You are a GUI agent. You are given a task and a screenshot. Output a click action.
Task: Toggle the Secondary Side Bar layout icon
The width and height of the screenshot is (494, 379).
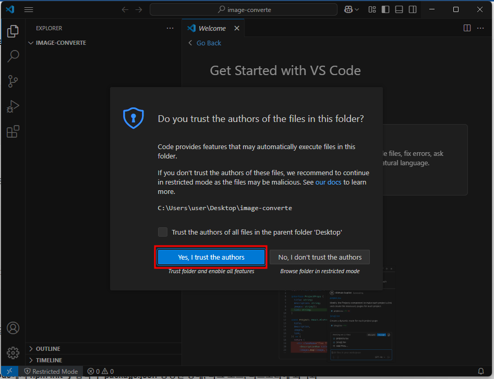click(x=413, y=9)
